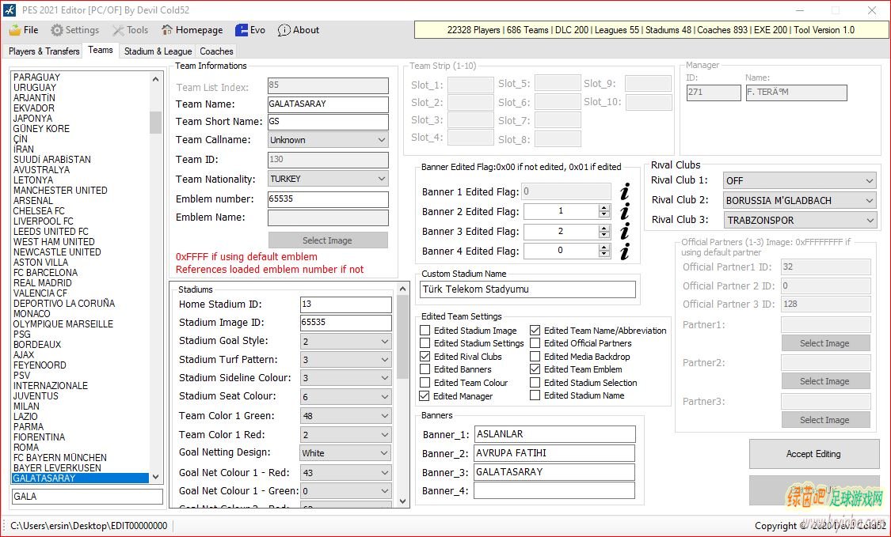Switch to Players & Transfers tab

pyautogui.click(x=44, y=51)
